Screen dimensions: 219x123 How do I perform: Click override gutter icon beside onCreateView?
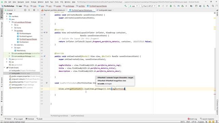[44, 32]
